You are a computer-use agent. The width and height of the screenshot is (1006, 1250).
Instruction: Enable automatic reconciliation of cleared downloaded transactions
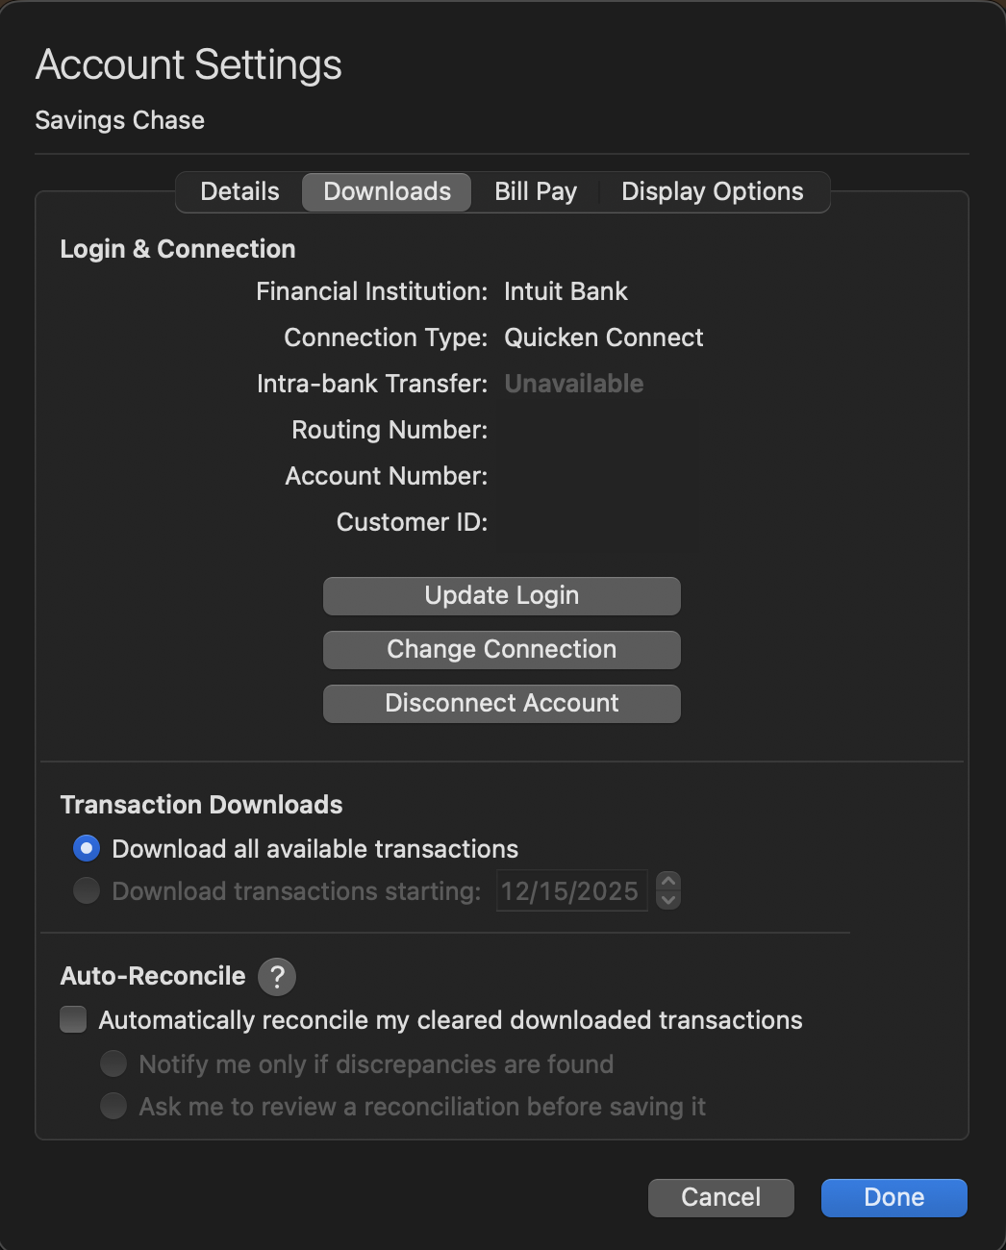pyautogui.click(x=72, y=1019)
